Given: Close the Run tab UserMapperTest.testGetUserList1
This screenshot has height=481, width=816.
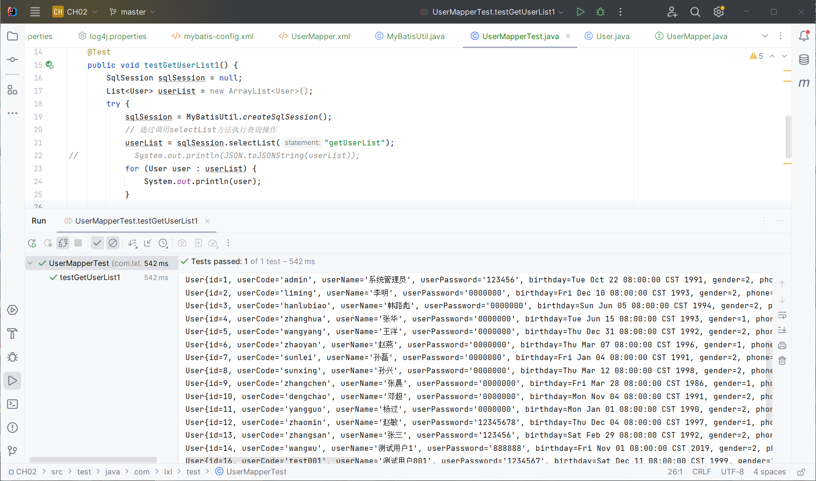Looking at the screenshot, I should [x=208, y=221].
